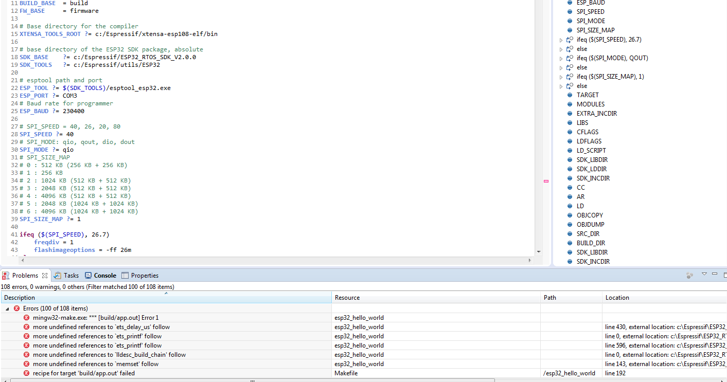Sort problems by Description column header
Image resolution: width=727 pixels, height=382 pixels.
coord(166,298)
